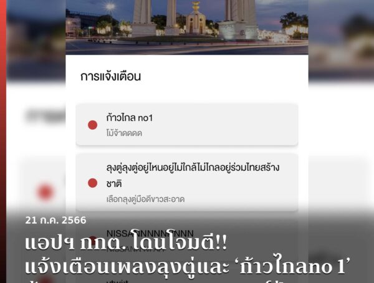Click the tall left pillar of the monument
This screenshot has width=374, height=283.
pos(142,18)
